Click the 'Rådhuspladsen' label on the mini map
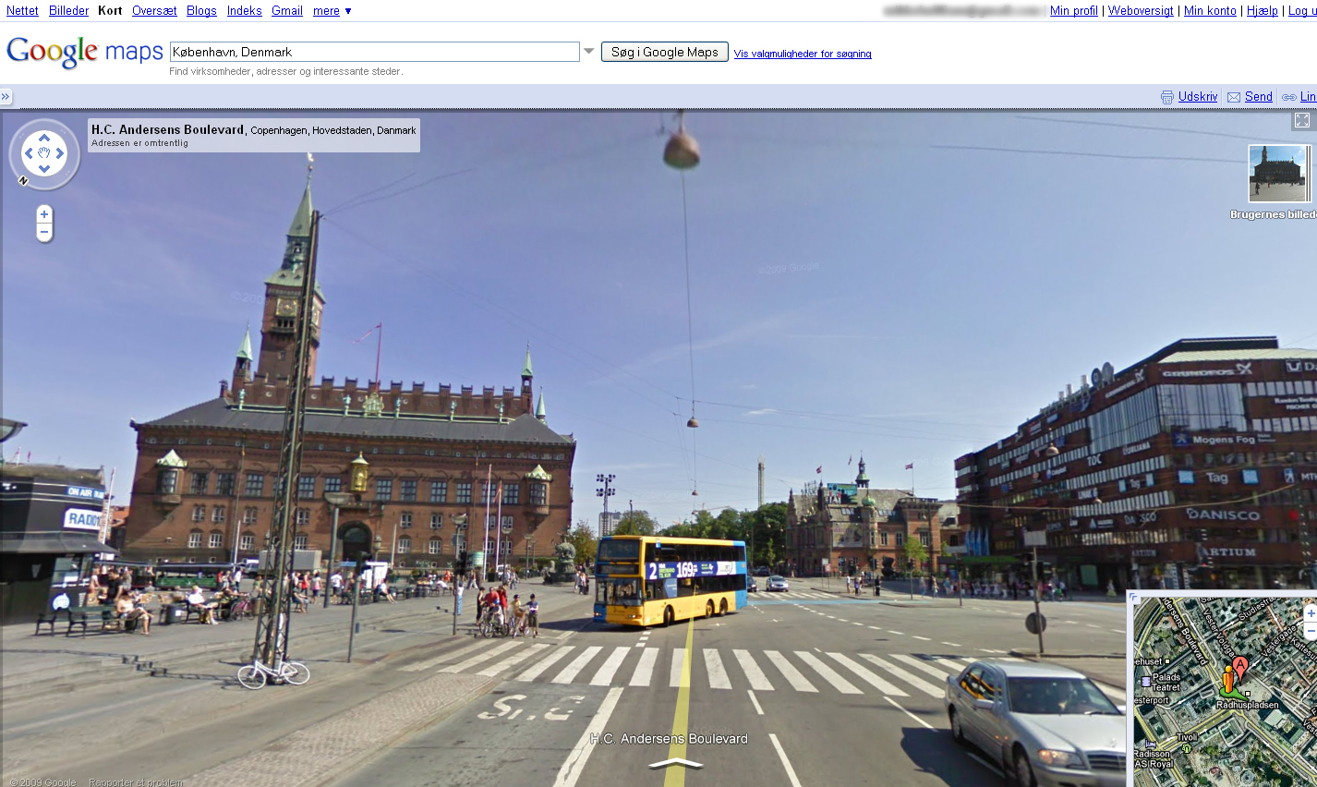 point(1248,705)
